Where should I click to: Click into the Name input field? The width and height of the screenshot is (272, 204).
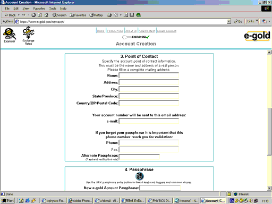[149, 75]
